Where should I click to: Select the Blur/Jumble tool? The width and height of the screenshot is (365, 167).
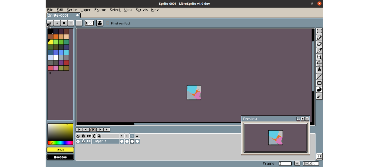[x=319, y=96]
